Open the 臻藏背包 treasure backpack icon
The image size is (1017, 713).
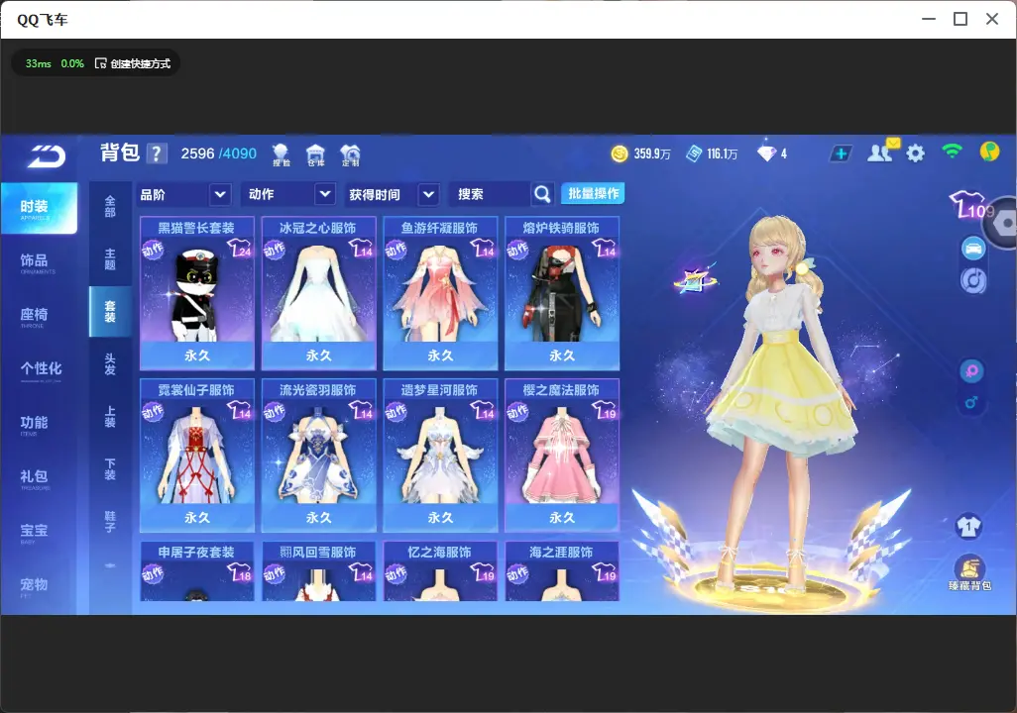pyautogui.click(x=969, y=572)
